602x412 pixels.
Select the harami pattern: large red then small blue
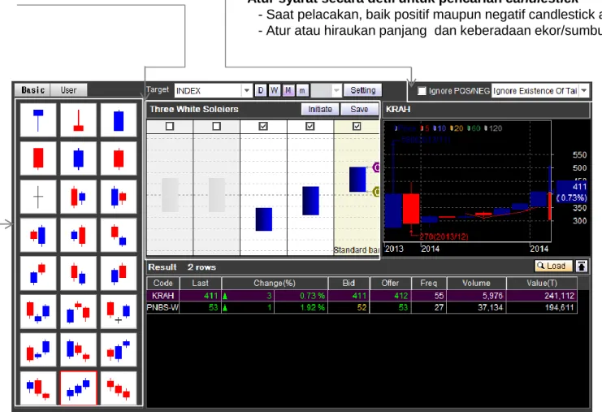tap(78, 197)
